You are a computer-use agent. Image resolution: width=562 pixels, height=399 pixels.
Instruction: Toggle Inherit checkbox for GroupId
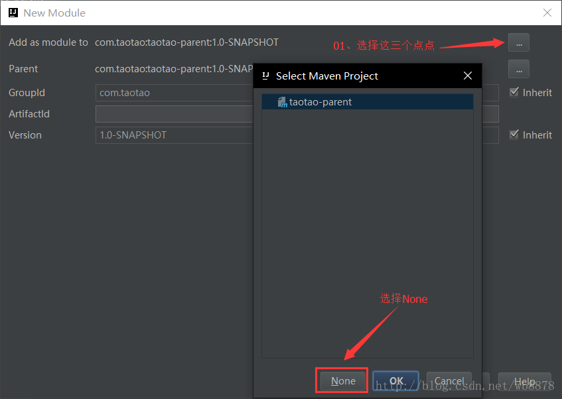click(514, 92)
